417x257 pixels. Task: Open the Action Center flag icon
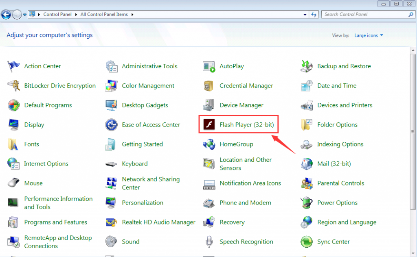pos(13,66)
